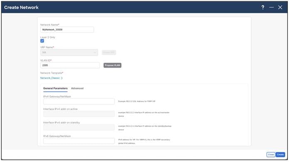289x162 pixels.
Task: Open the Network_Classic template link
Action: tap(50, 78)
